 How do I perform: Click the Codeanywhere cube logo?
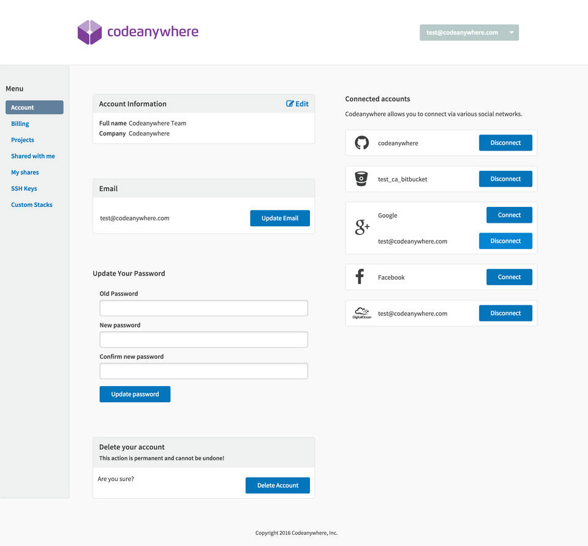point(89,32)
